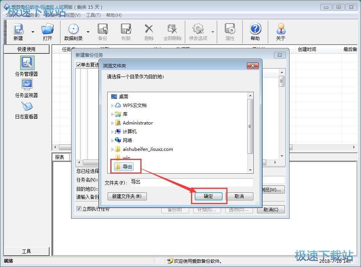Open 帮助 (Help) toolbar icon

click(255, 31)
